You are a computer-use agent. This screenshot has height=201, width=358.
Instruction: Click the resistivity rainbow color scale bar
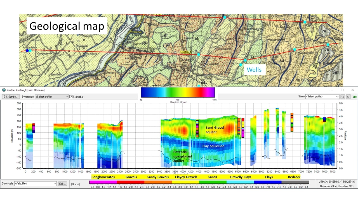pyautogui.click(x=178, y=92)
